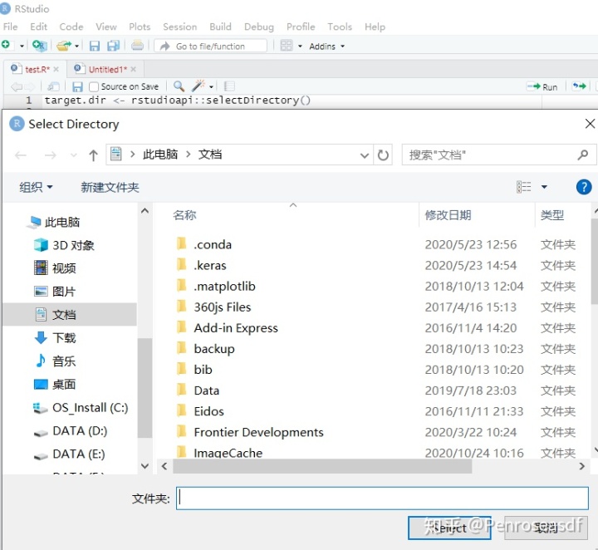Click the workspace panes grid icon
Image resolution: width=598 pixels, height=550 pixels.
coord(286,46)
